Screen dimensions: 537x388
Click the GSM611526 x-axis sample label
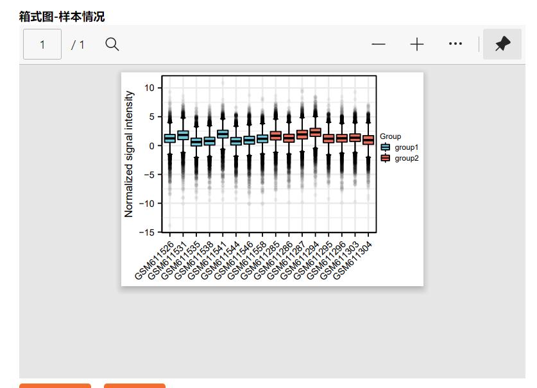[156, 260]
